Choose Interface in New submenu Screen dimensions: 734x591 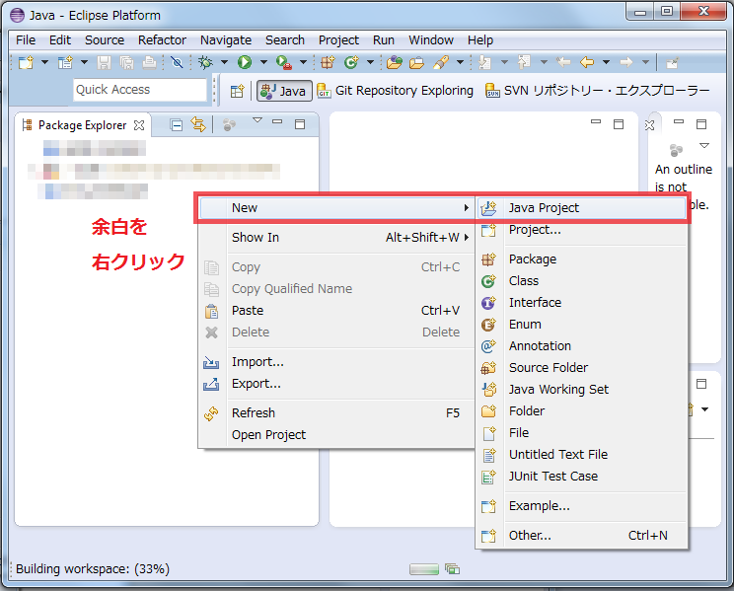click(582, 303)
